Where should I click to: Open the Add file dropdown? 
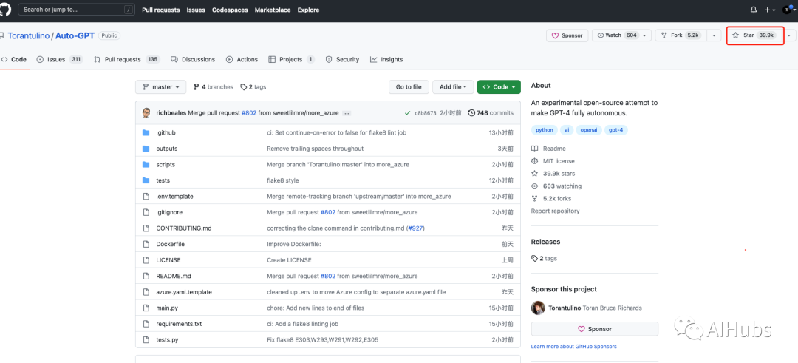click(453, 87)
